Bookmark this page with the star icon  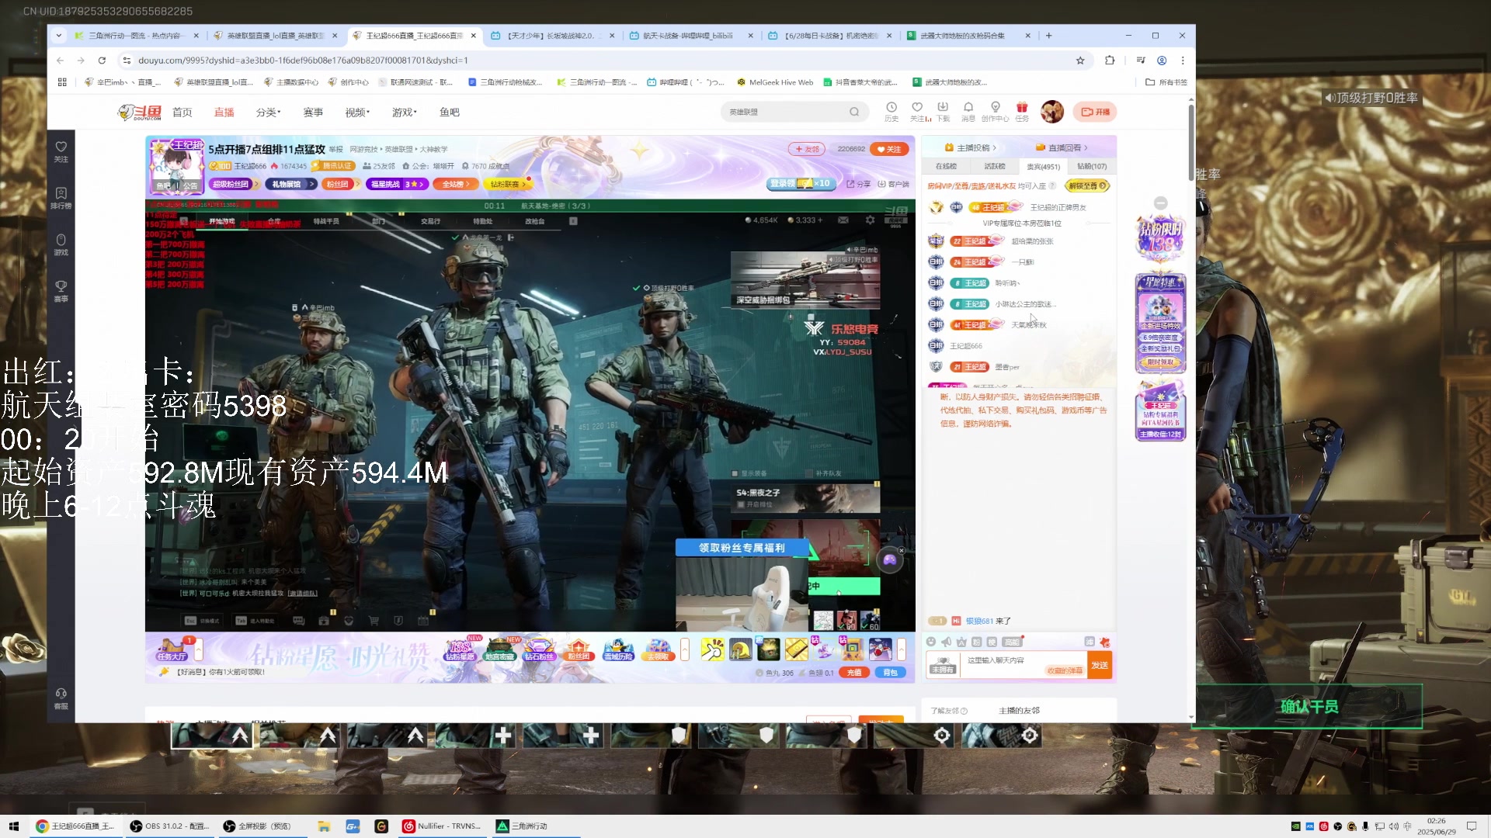[x=1079, y=60]
